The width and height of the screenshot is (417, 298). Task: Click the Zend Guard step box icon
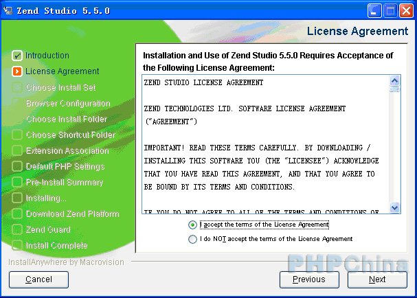17,229
